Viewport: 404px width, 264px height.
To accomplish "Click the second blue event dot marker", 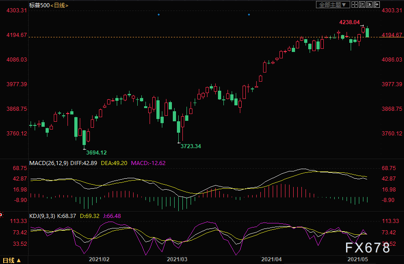I will point(249,15).
